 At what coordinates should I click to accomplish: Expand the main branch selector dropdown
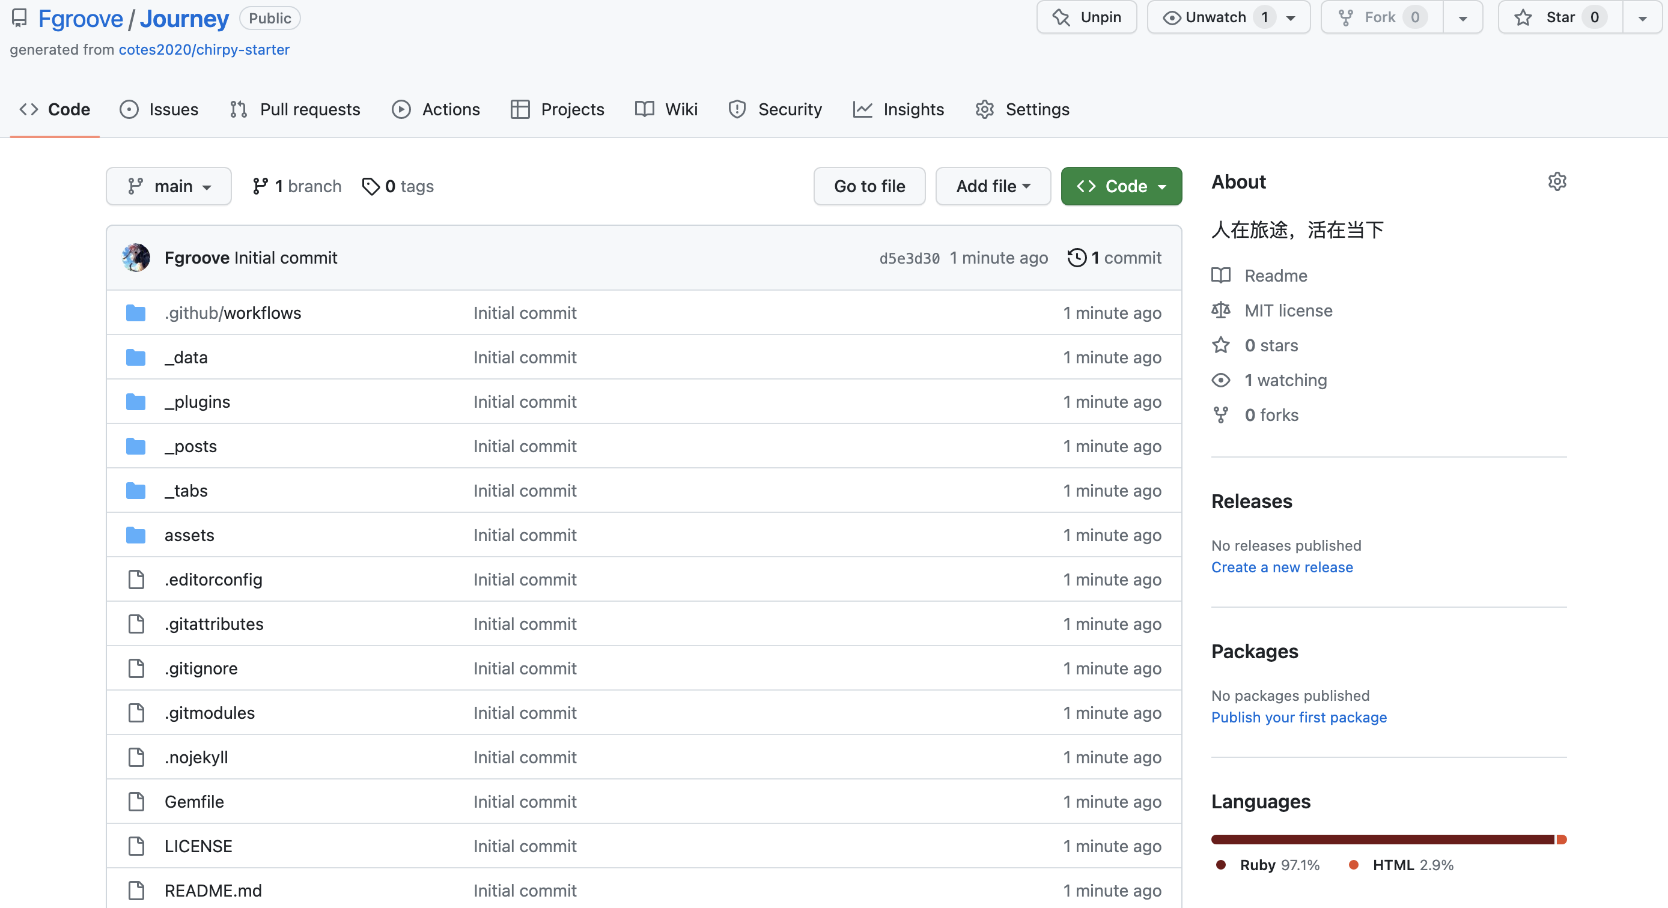(x=169, y=186)
